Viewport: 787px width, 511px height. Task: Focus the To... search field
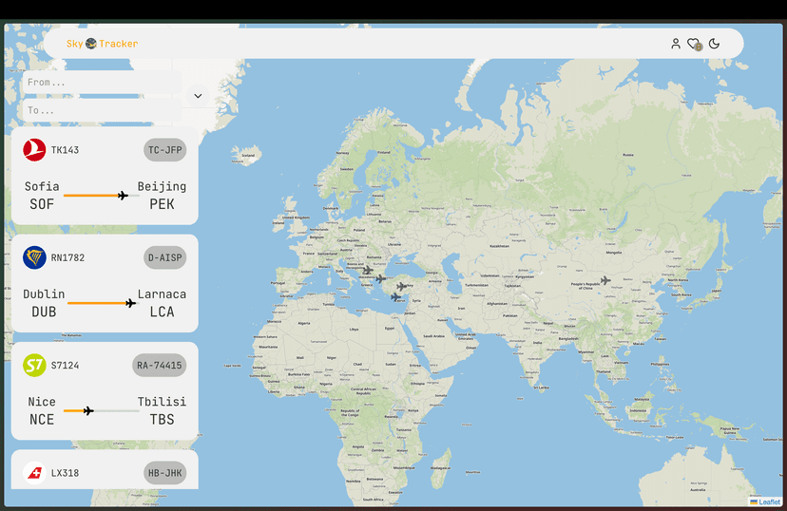click(x=102, y=110)
